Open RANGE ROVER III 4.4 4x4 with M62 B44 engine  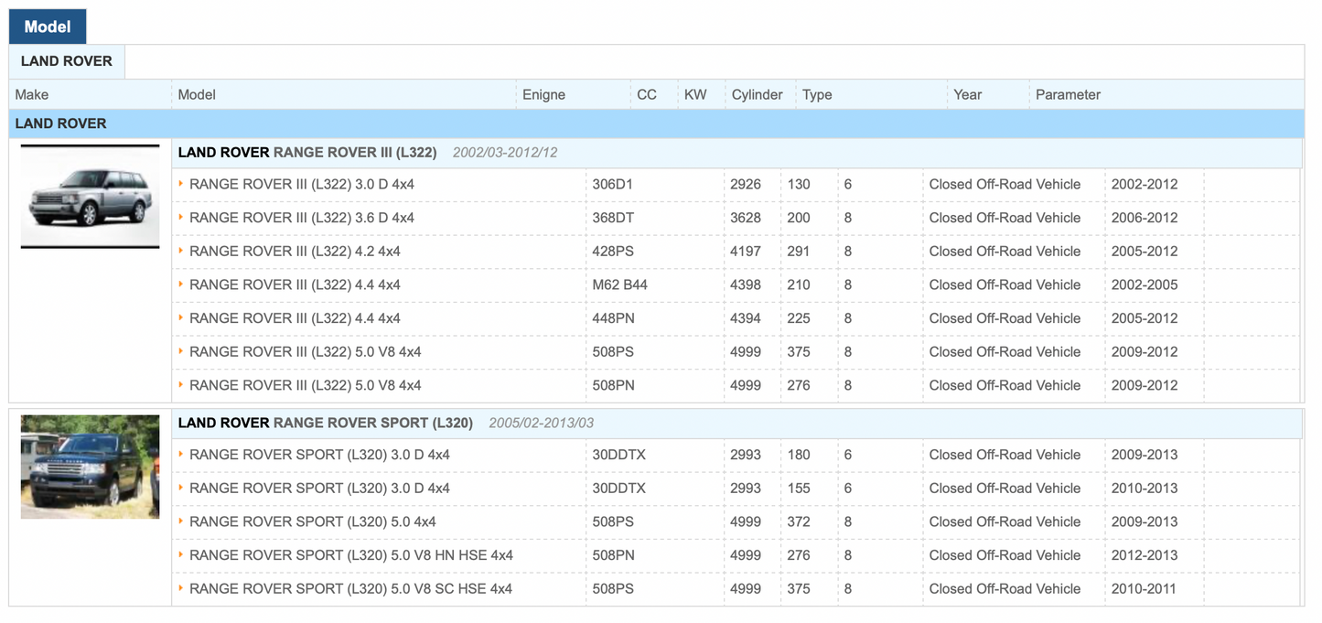click(x=295, y=285)
